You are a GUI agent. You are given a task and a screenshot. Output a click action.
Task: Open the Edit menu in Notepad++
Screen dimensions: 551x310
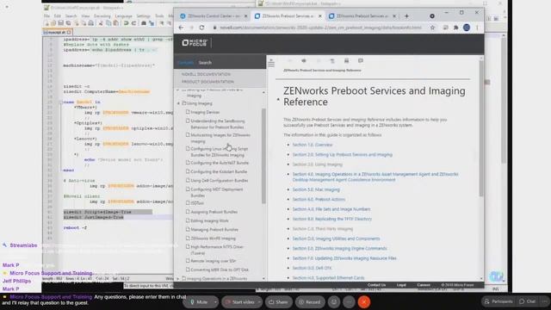(58, 16)
